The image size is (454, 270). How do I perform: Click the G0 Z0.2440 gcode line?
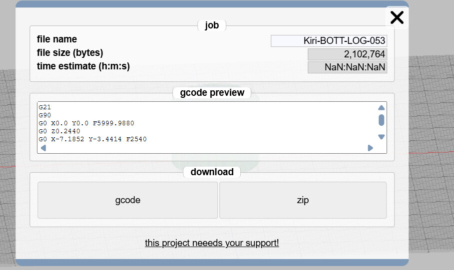click(59, 131)
